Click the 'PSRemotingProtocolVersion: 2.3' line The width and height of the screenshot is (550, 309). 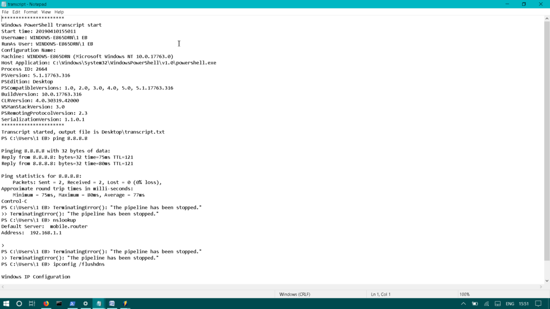point(44,113)
